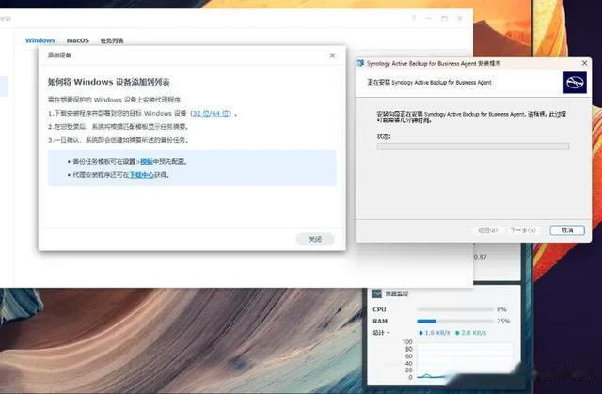This screenshot has width=602, height=394.
Task: Open the 任务列表 tab
Action: click(112, 40)
